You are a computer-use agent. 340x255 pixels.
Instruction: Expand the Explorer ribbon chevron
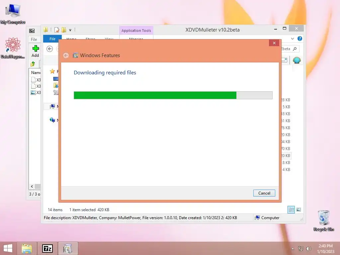tap(293, 39)
